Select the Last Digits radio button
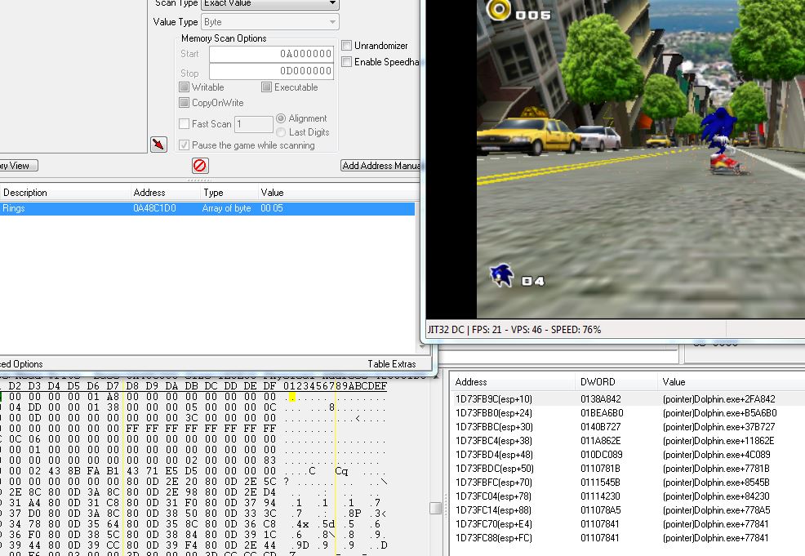Screen dimensions: 805x556 pyautogui.click(x=282, y=132)
